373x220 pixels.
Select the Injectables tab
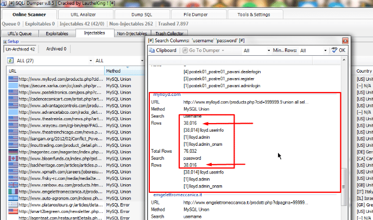94,33
